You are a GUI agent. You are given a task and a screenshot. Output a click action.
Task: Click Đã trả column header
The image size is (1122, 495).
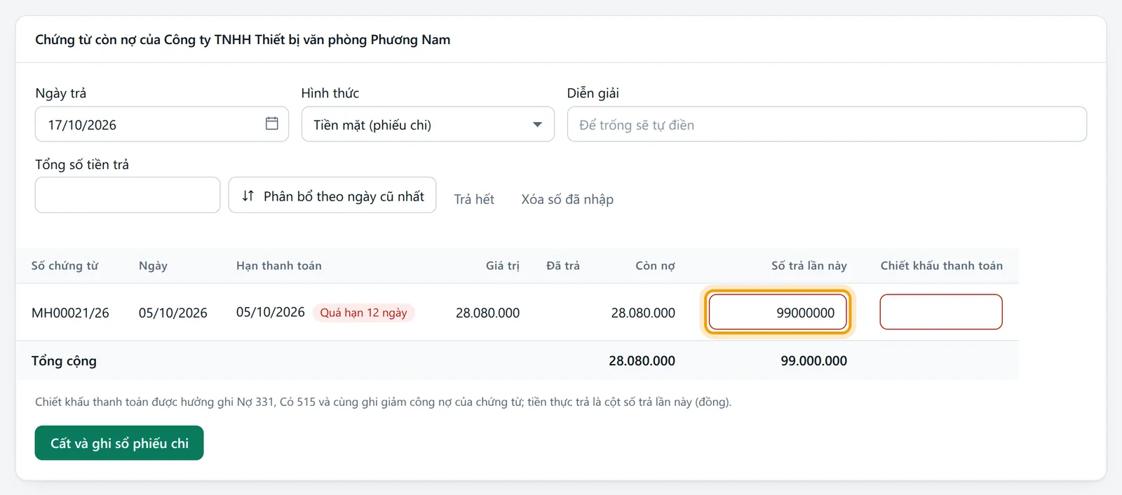[563, 266]
